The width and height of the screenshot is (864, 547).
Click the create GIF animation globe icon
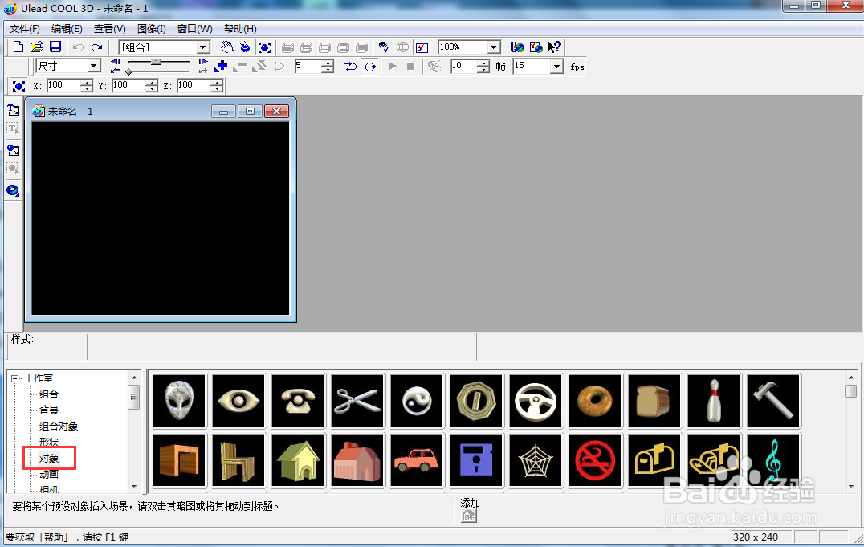517,47
